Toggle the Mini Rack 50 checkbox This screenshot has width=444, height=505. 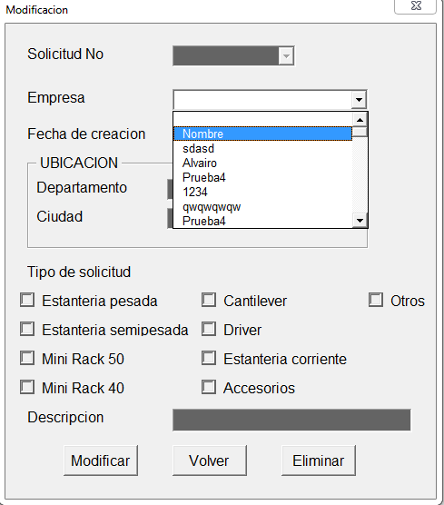click(x=27, y=358)
